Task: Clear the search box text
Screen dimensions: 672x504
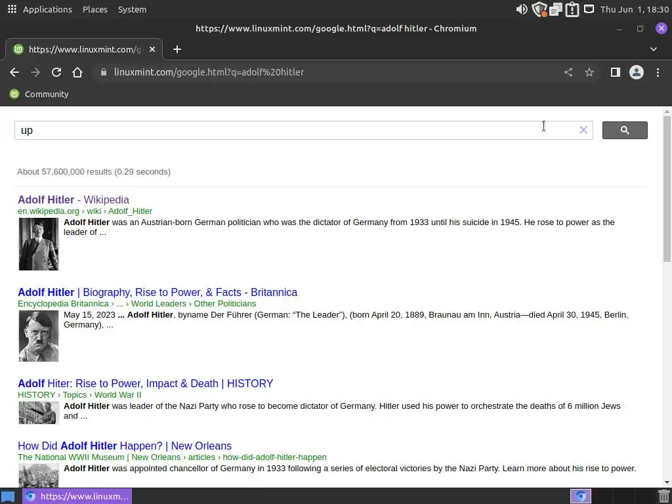Action: click(583, 130)
